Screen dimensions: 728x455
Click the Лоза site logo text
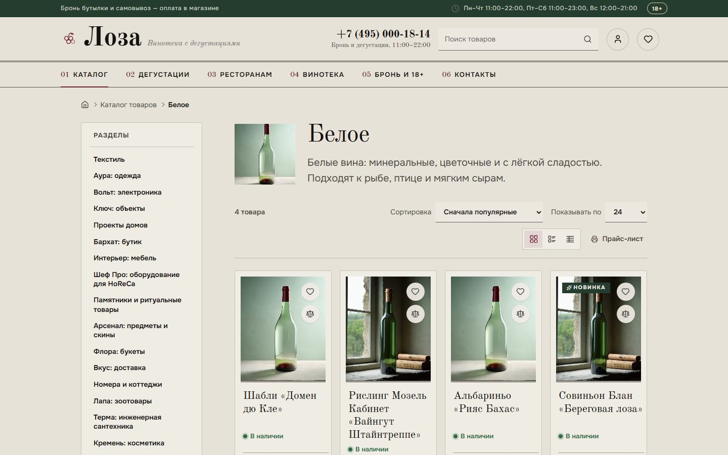tap(112, 37)
